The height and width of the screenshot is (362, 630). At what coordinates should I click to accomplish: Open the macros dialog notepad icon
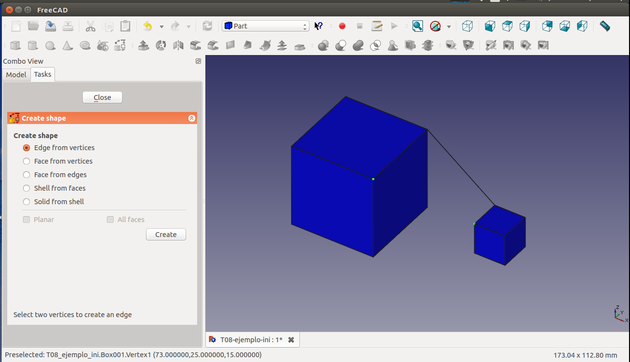(x=377, y=26)
